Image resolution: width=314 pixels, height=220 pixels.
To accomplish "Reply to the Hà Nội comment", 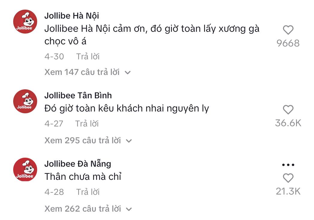I will point(88,57).
